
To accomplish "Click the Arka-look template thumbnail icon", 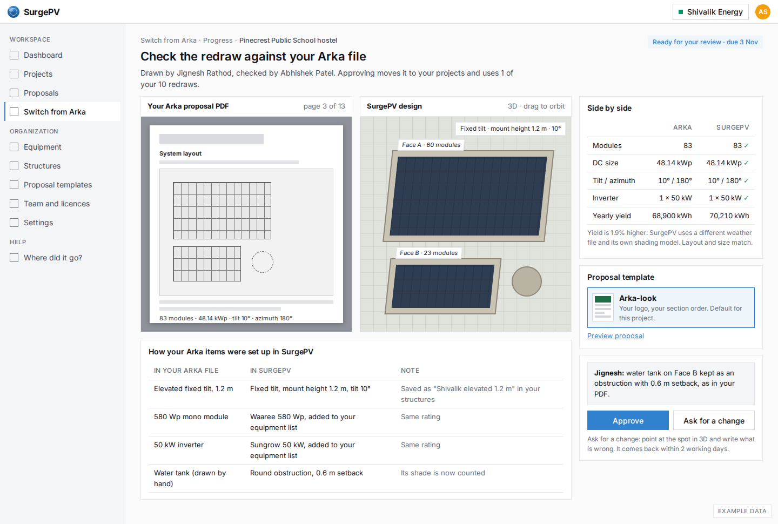I will [603, 307].
